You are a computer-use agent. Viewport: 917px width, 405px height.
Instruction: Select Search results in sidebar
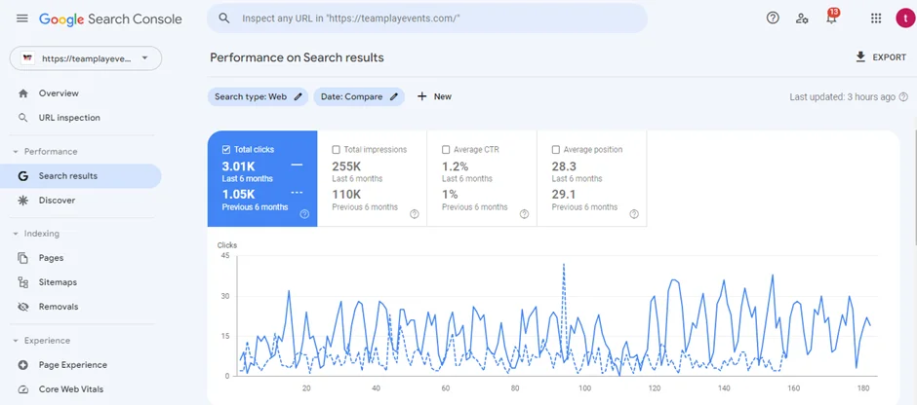pyautogui.click(x=81, y=176)
